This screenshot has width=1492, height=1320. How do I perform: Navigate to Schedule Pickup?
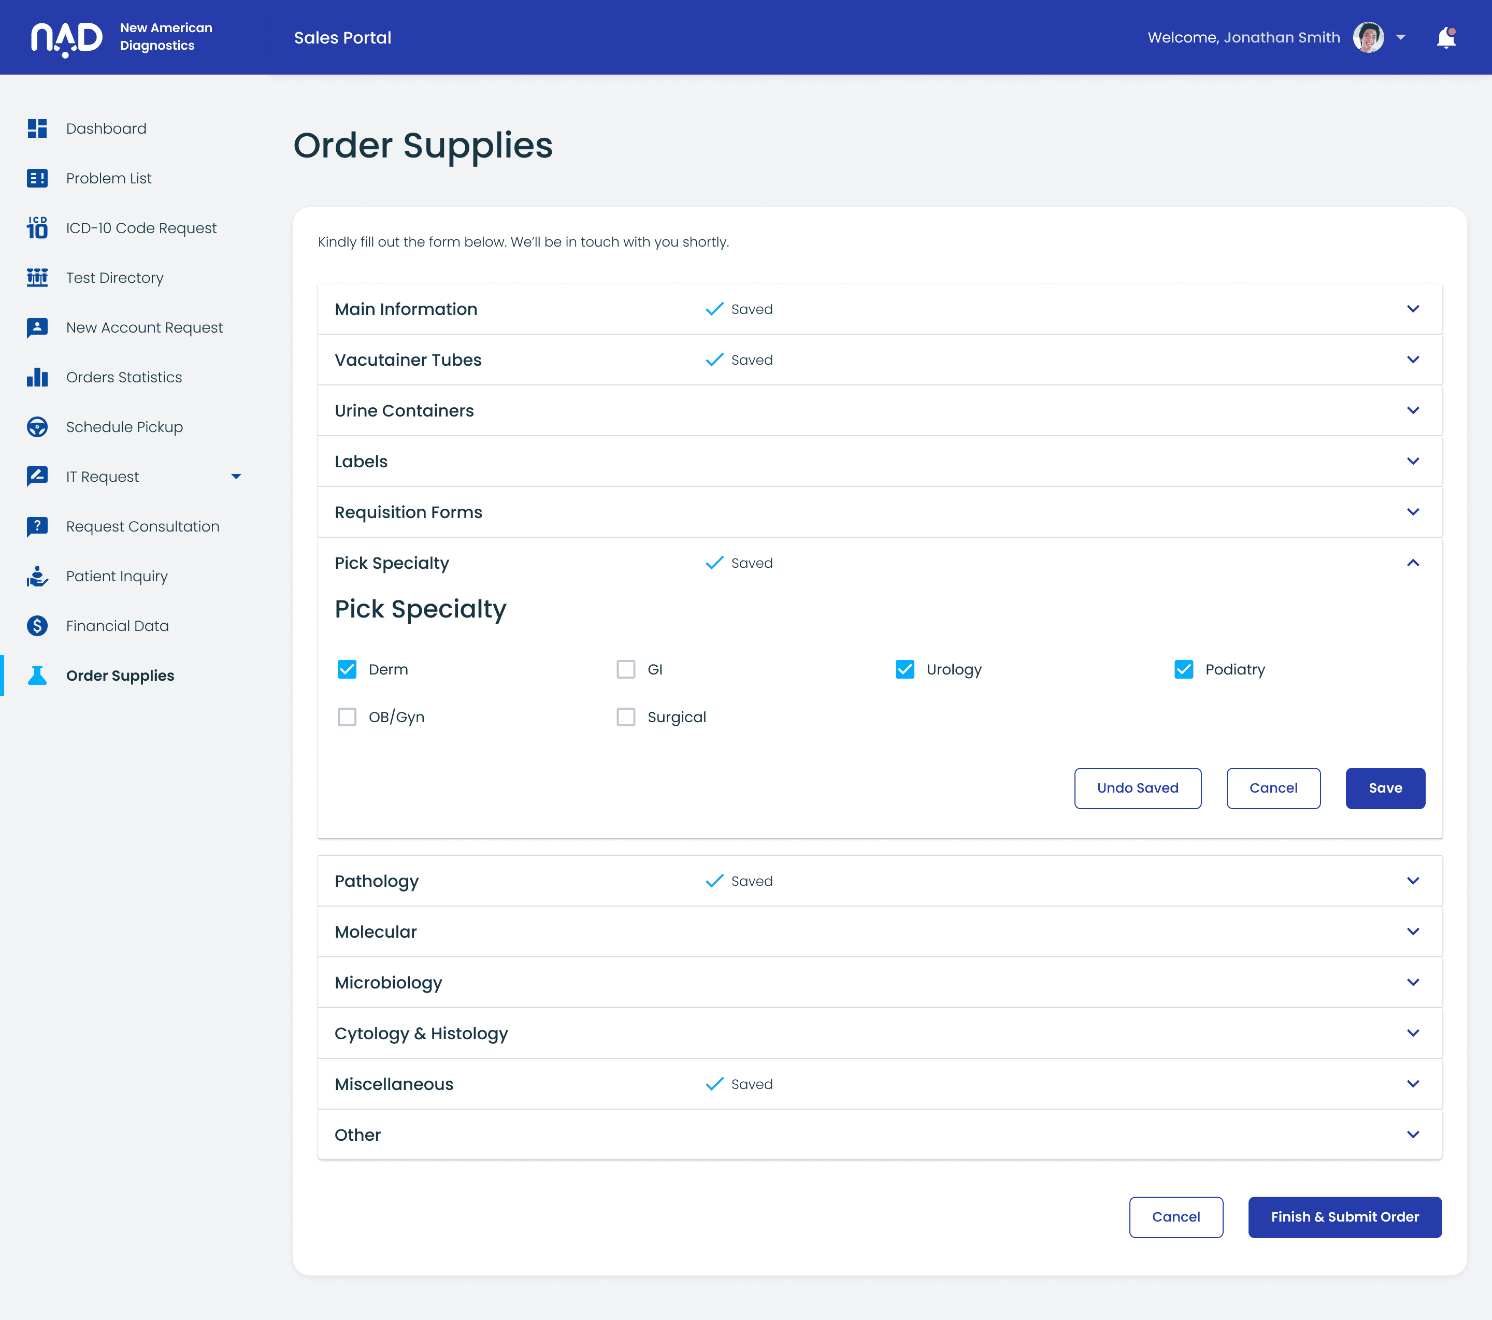click(x=124, y=427)
